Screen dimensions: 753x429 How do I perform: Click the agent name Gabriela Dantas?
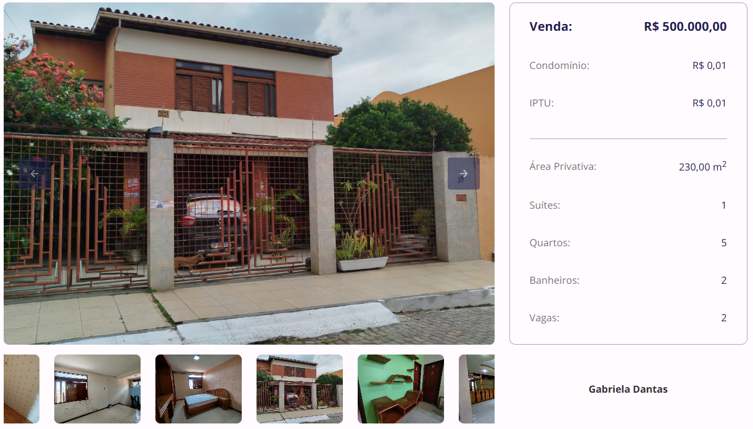pyautogui.click(x=628, y=389)
